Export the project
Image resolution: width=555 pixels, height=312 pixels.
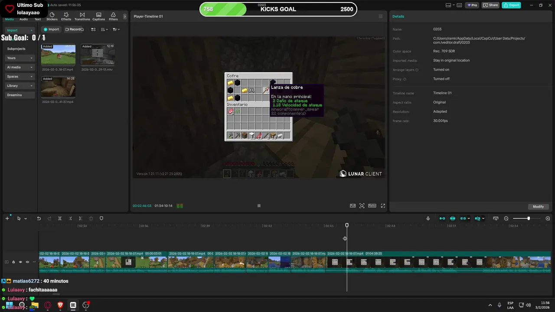tap(512, 5)
